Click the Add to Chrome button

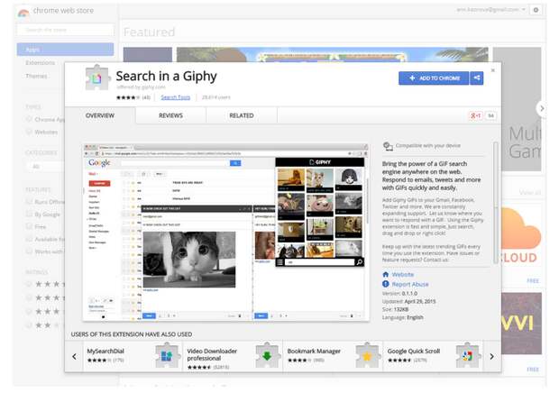[434, 78]
